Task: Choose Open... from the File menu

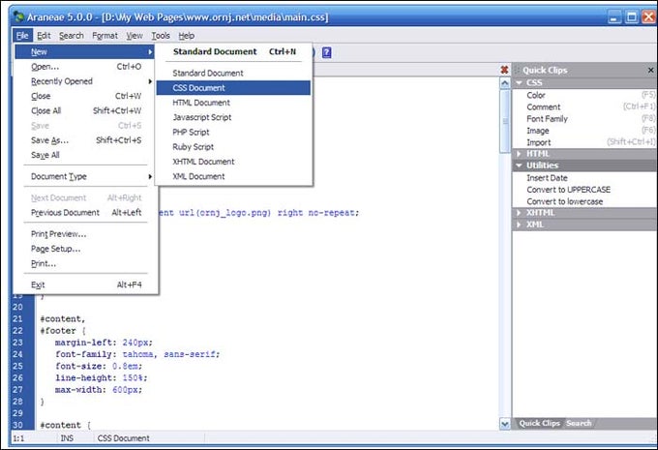Action: coord(85,67)
